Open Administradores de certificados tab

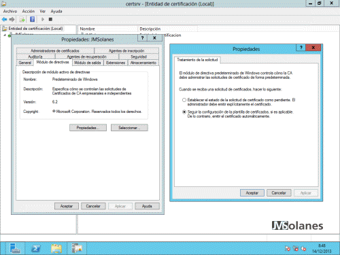coord(55,51)
